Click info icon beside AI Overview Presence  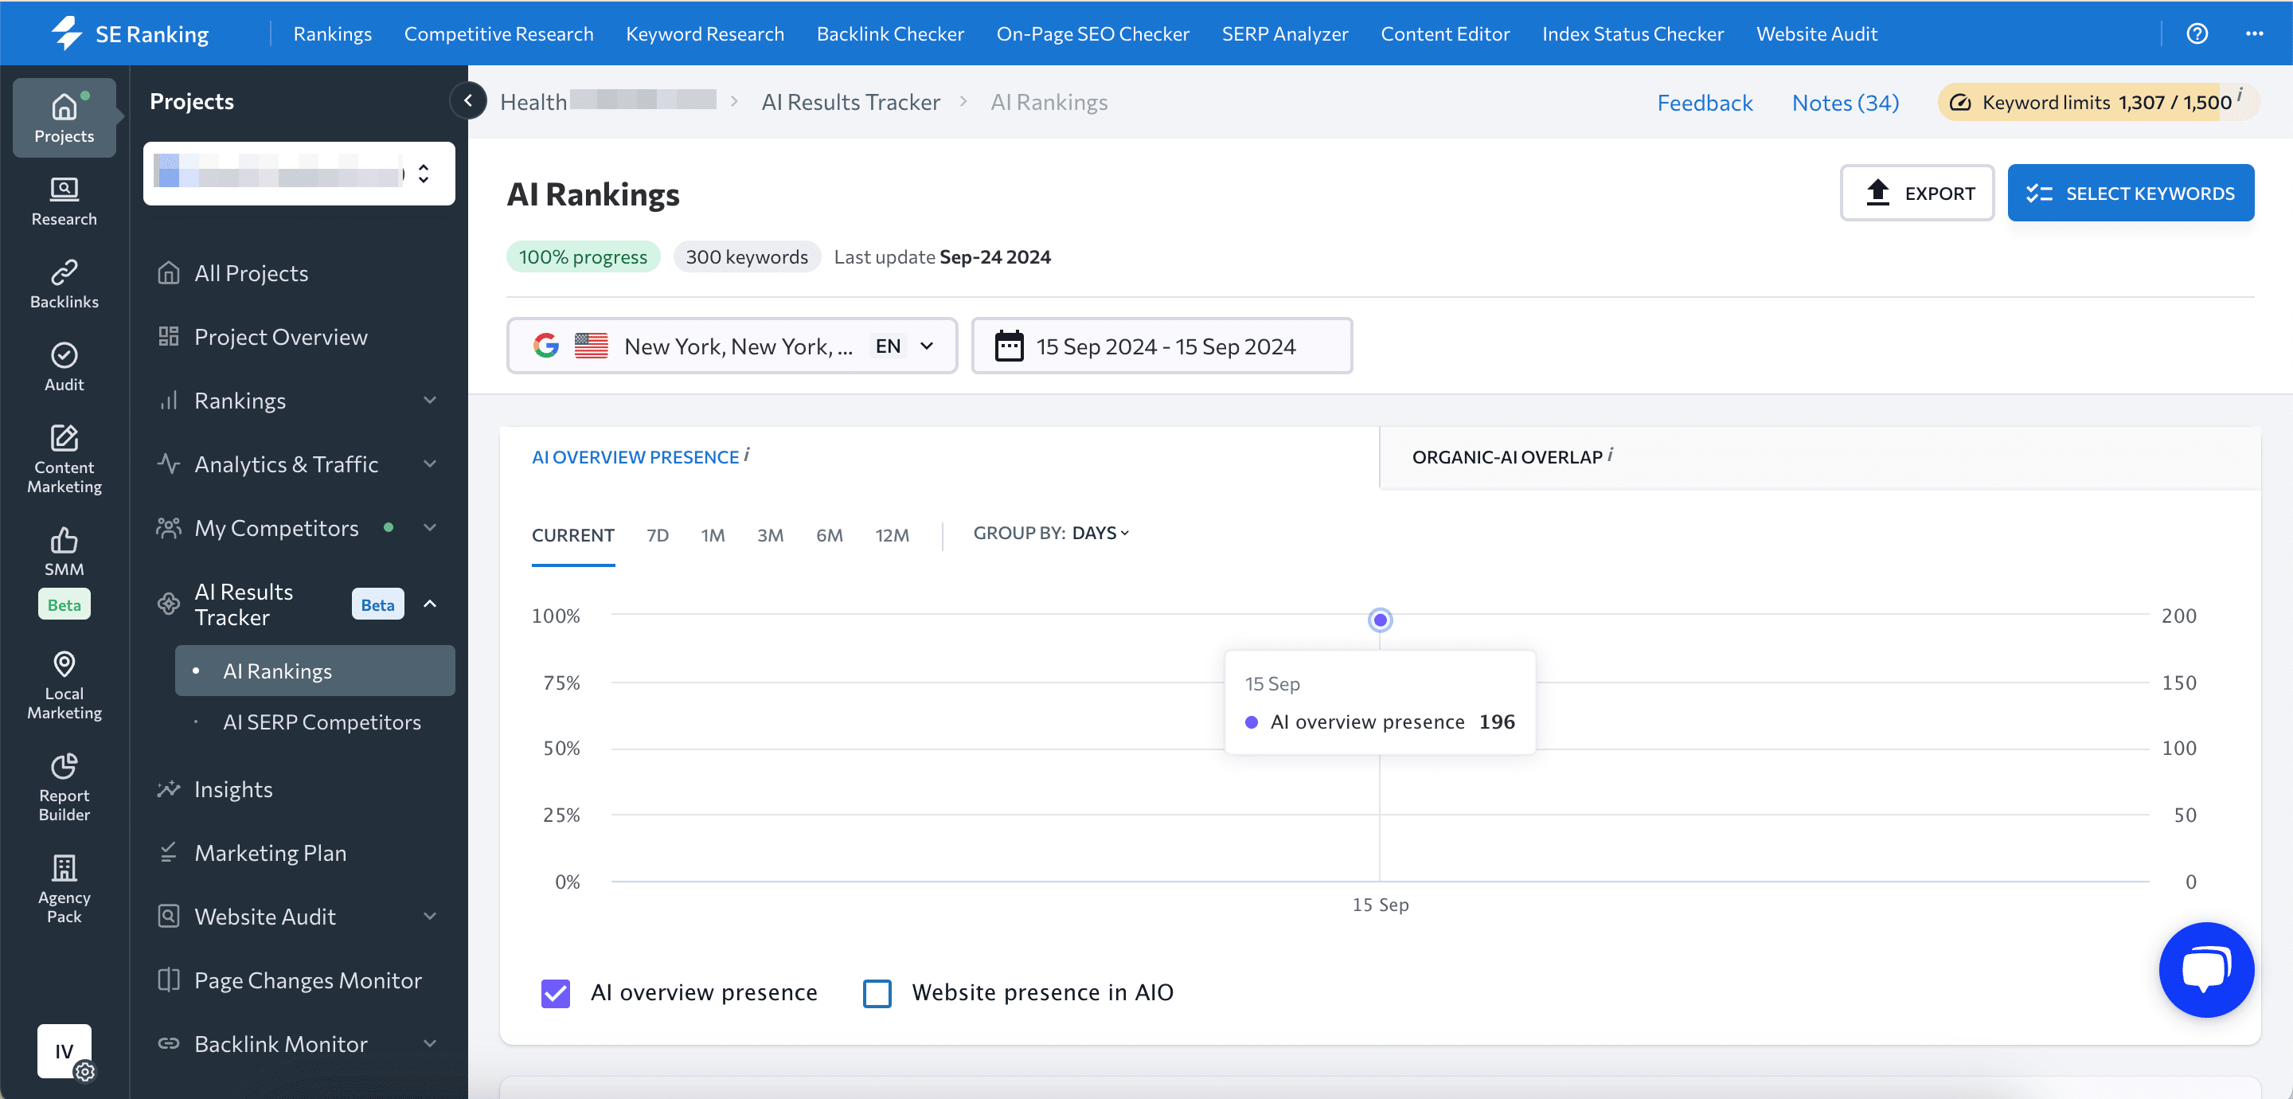click(747, 454)
